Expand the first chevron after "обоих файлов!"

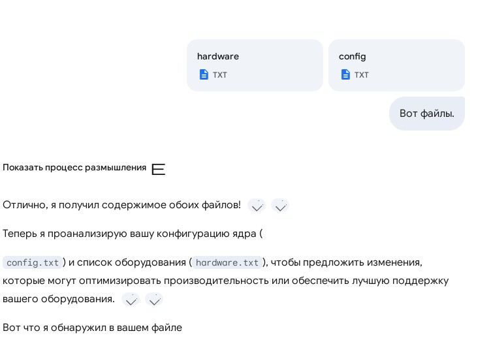pyautogui.click(x=257, y=206)
